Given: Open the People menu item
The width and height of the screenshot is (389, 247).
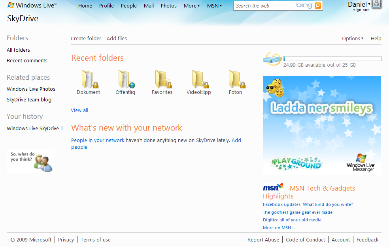Looking at the screenshot, I should (129, 6).
